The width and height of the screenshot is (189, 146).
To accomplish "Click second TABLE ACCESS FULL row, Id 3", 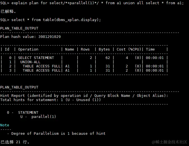I will [84, 70].
